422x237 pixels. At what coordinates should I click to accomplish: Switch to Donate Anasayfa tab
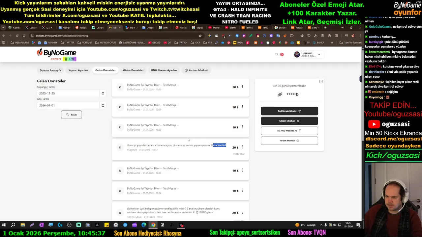click(50, 70)
